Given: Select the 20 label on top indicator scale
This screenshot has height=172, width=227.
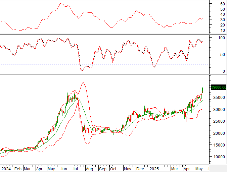Looking at the screenshot, I should (223, 25).
